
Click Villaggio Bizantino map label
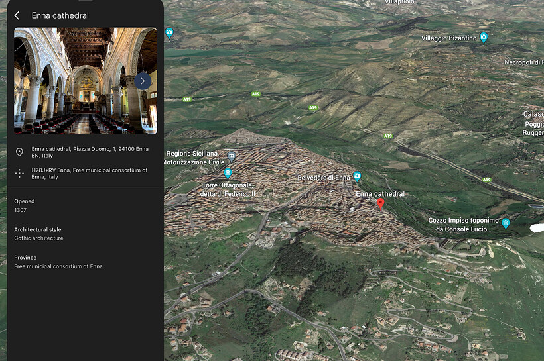(x=449, y=38)
